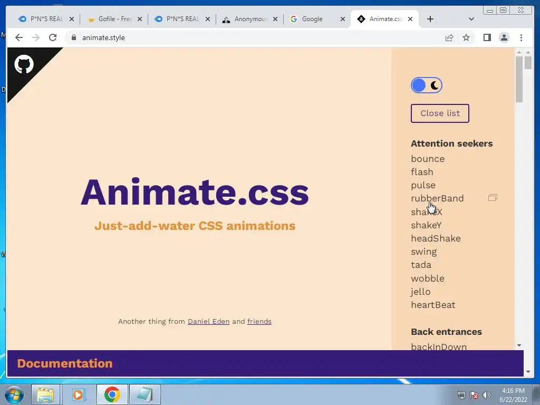Image resolution: width=540 pixels, height=405 pixels.
Task: Select the shakeY animation
Action: 426,225
